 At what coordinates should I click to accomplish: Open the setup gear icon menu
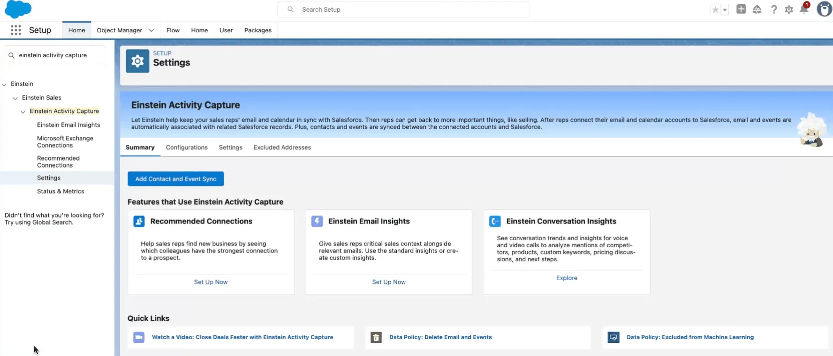pos(789,9)
